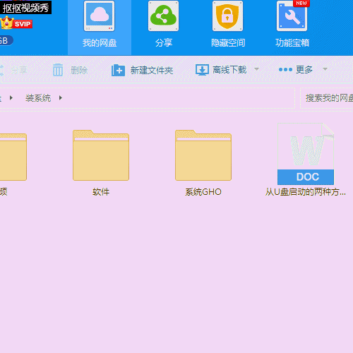Expand the arrow after 装系统 breadcrumb
Screen dimensions: 353x353
point(61,97)
